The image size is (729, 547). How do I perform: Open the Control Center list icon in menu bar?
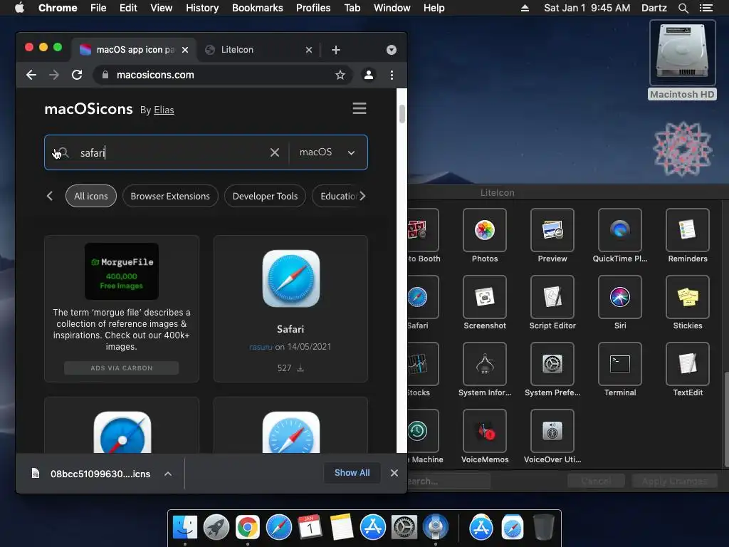click(706, 8)
